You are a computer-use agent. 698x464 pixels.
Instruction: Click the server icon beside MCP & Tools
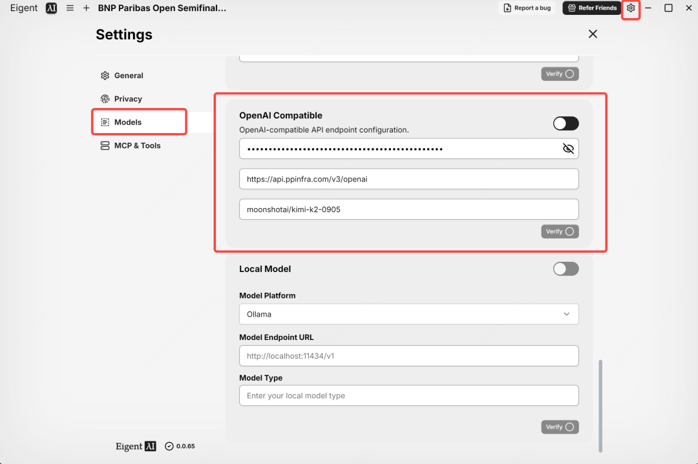105,145
